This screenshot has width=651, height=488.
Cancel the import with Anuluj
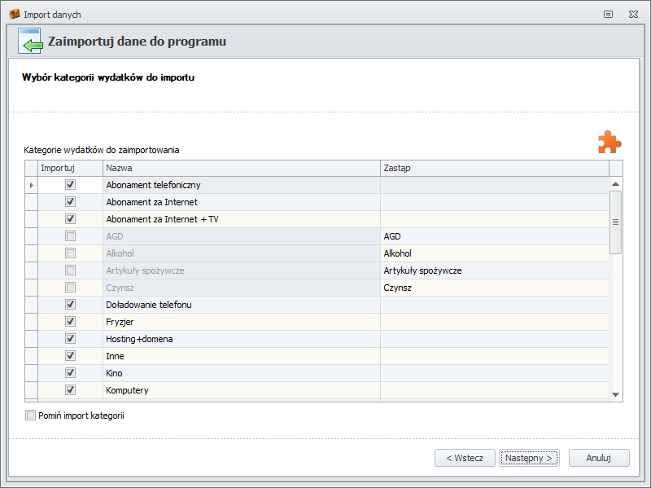tap(599, 458)
